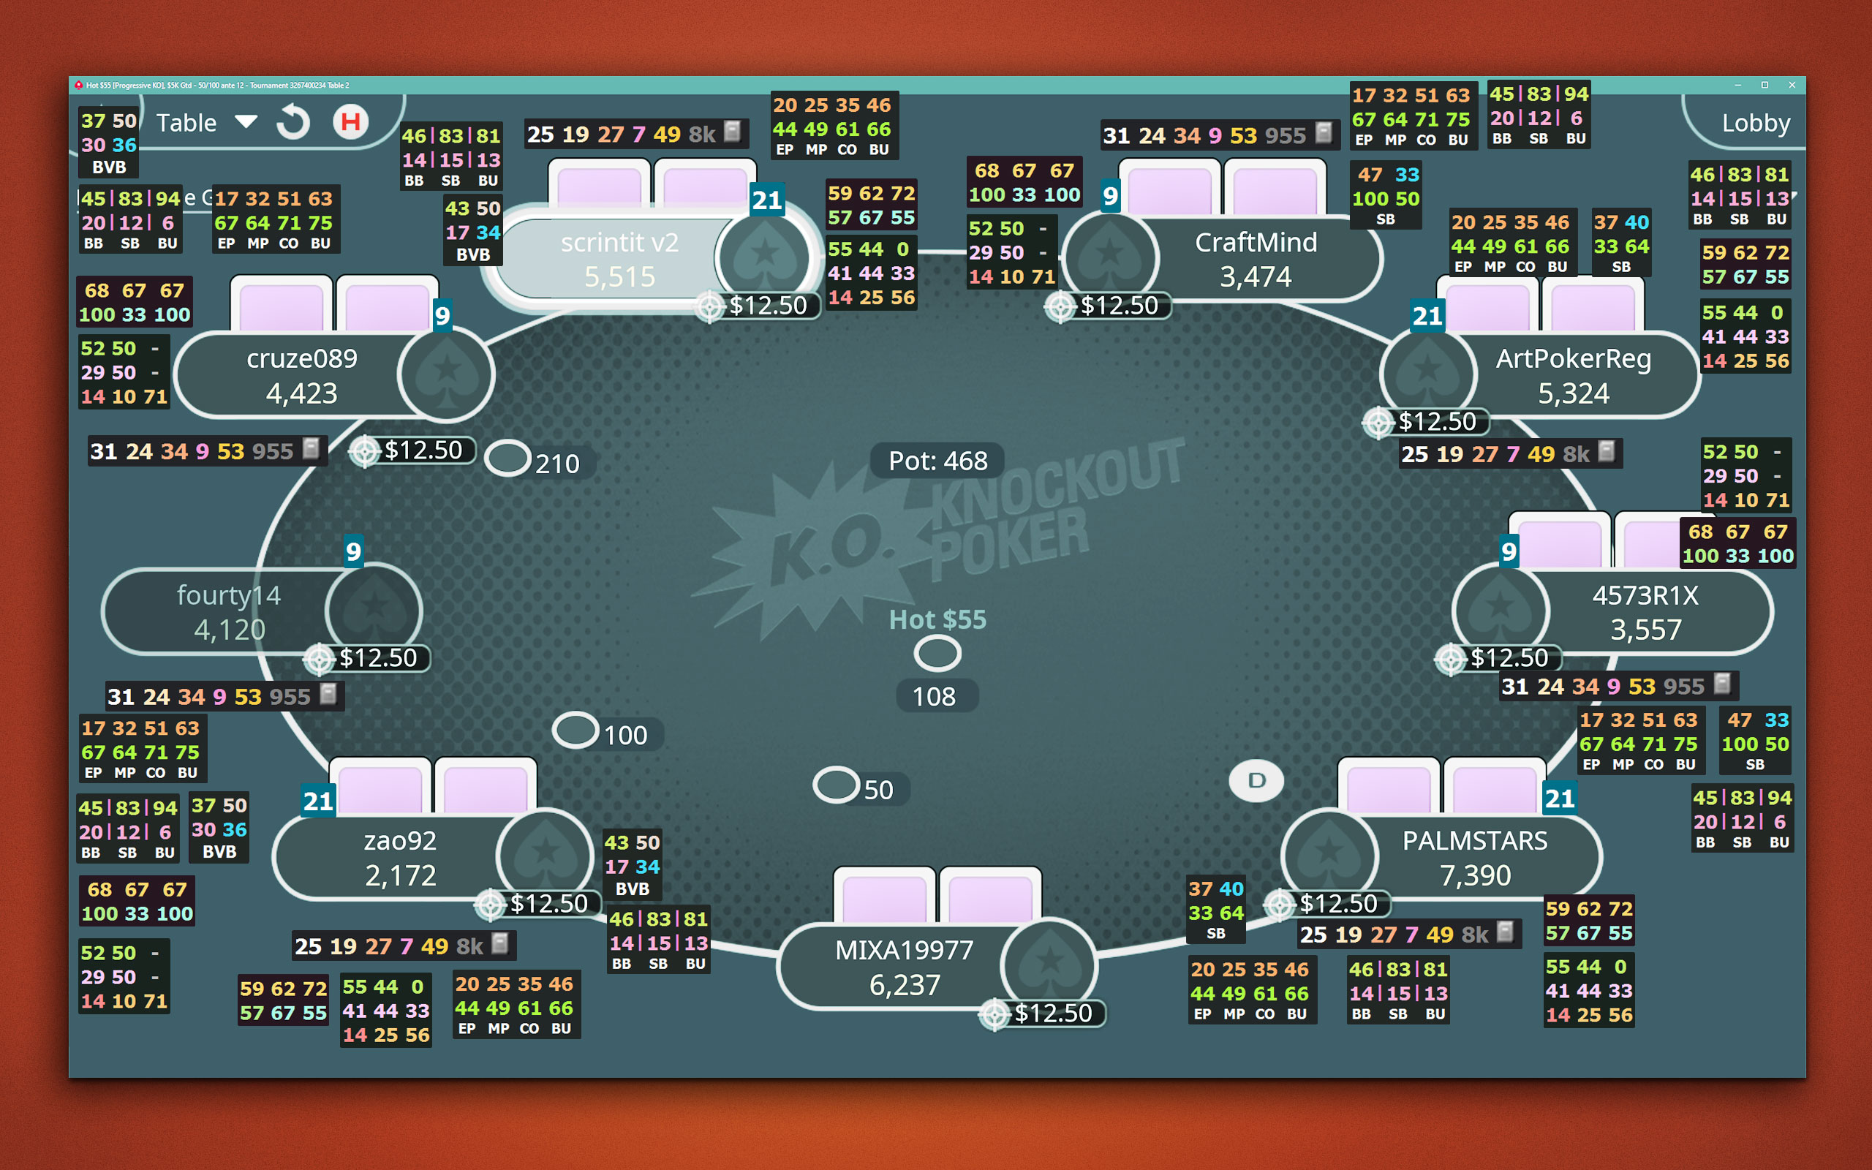Image resolution: width=1872 pixels, height=1170 pixels.
Task: Open notes icon in ArtPokerReg HUD
Action: pyautogui.click(x=1607, y=451)
